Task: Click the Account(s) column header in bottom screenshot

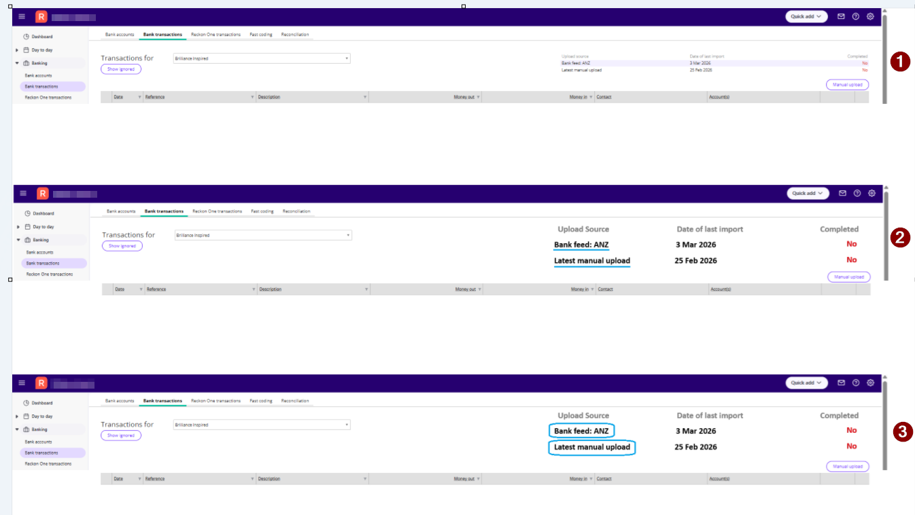Action: coord(719,479)
